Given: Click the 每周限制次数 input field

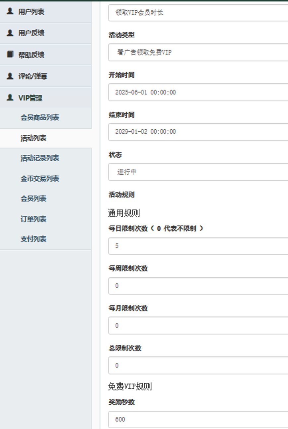Looking at the screenshot, I should click(x=198, y=286).
